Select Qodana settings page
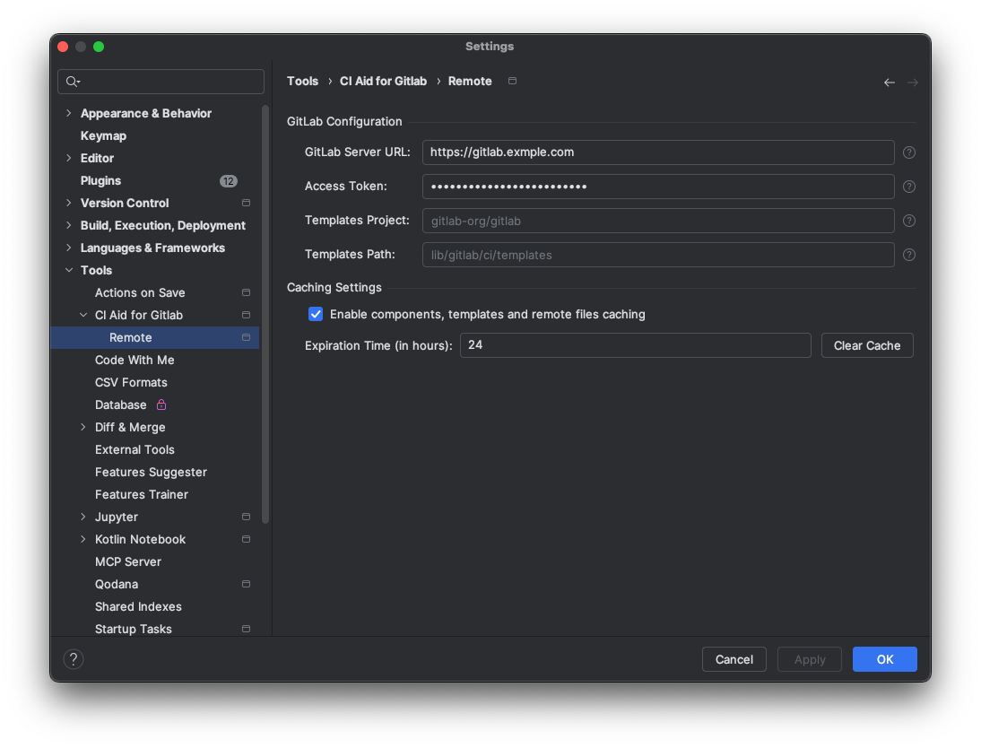 [x=117, y=584]
